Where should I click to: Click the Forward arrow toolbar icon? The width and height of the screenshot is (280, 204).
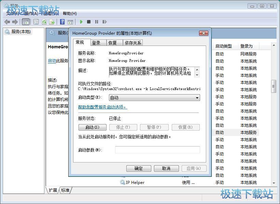(x=15, y=22)
